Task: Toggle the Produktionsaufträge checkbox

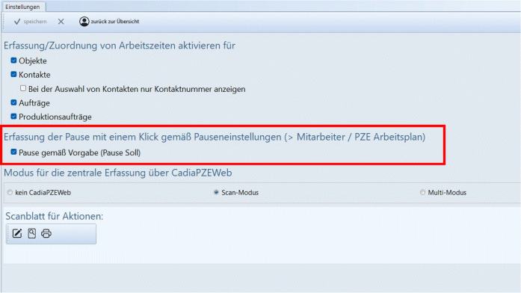Action: 13,117
